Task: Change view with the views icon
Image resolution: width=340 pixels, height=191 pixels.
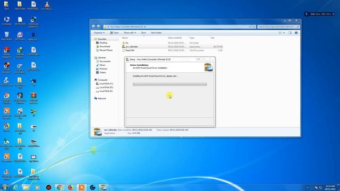Action: (x=280, y=33)
